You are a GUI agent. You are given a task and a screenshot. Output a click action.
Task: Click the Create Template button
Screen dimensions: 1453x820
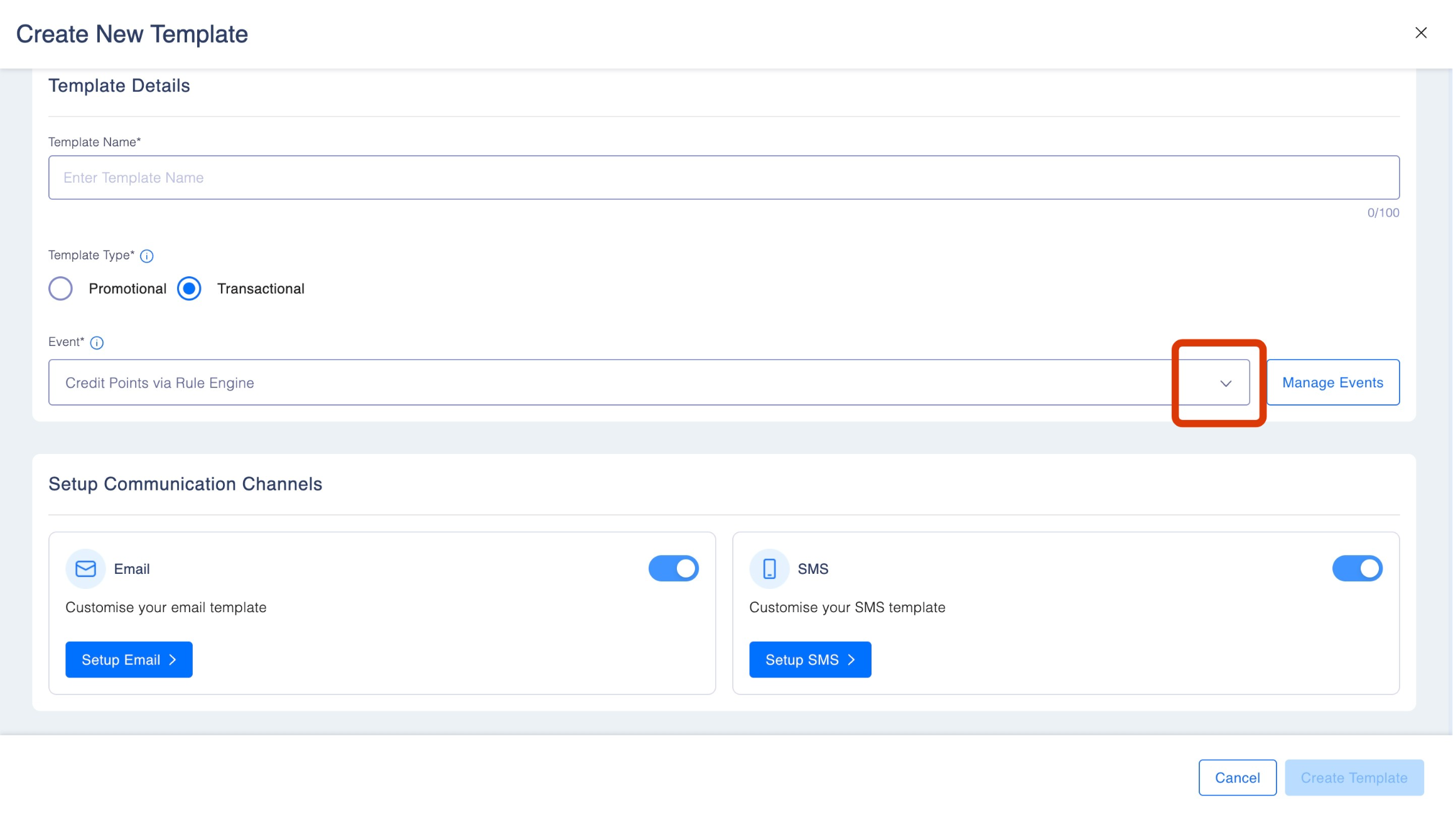(x=1354, y=778)
